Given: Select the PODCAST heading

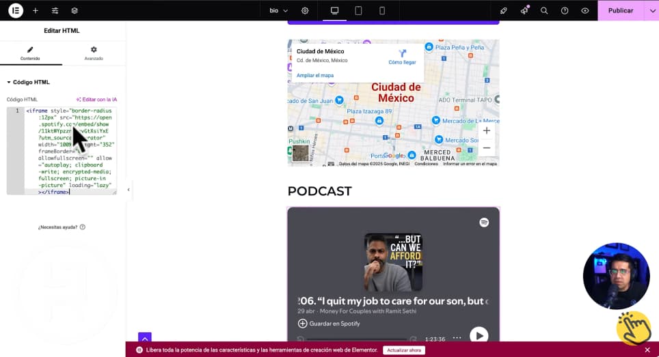Looking at the screenshot, I should click(319, 191).
